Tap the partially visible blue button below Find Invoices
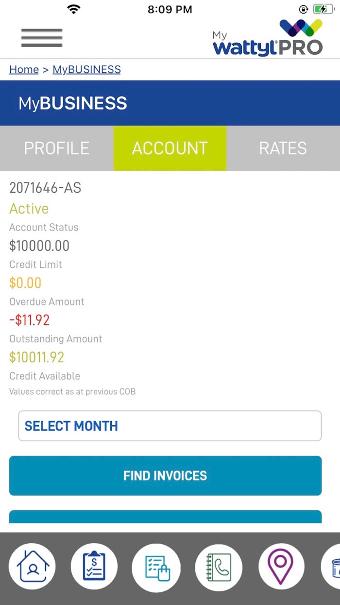The width and height of the screenshot is (340, 605). [x=165, y=516]
